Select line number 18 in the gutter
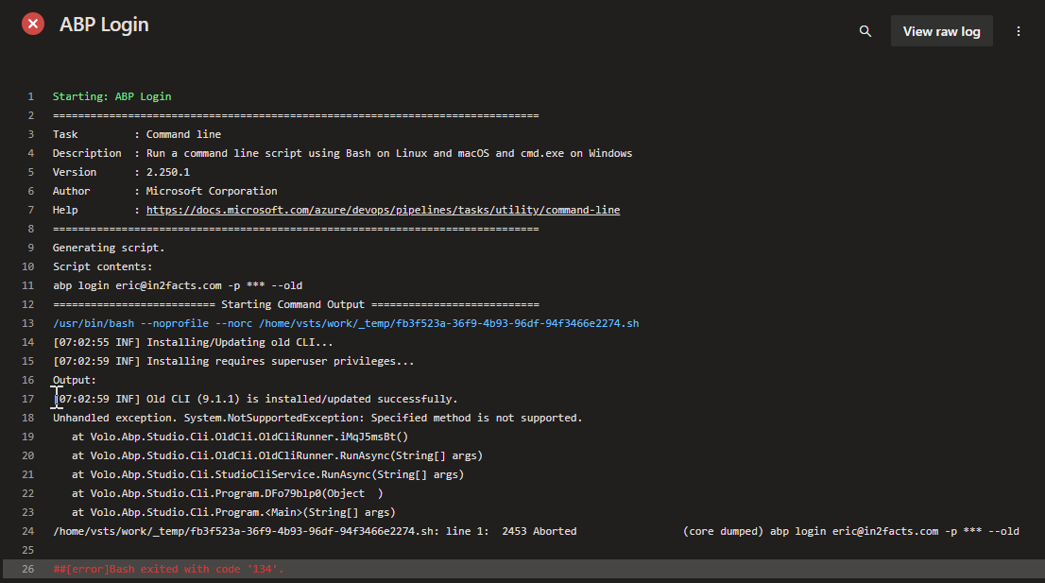Screen dimensions: 1045x583 (x=28, y=418)
